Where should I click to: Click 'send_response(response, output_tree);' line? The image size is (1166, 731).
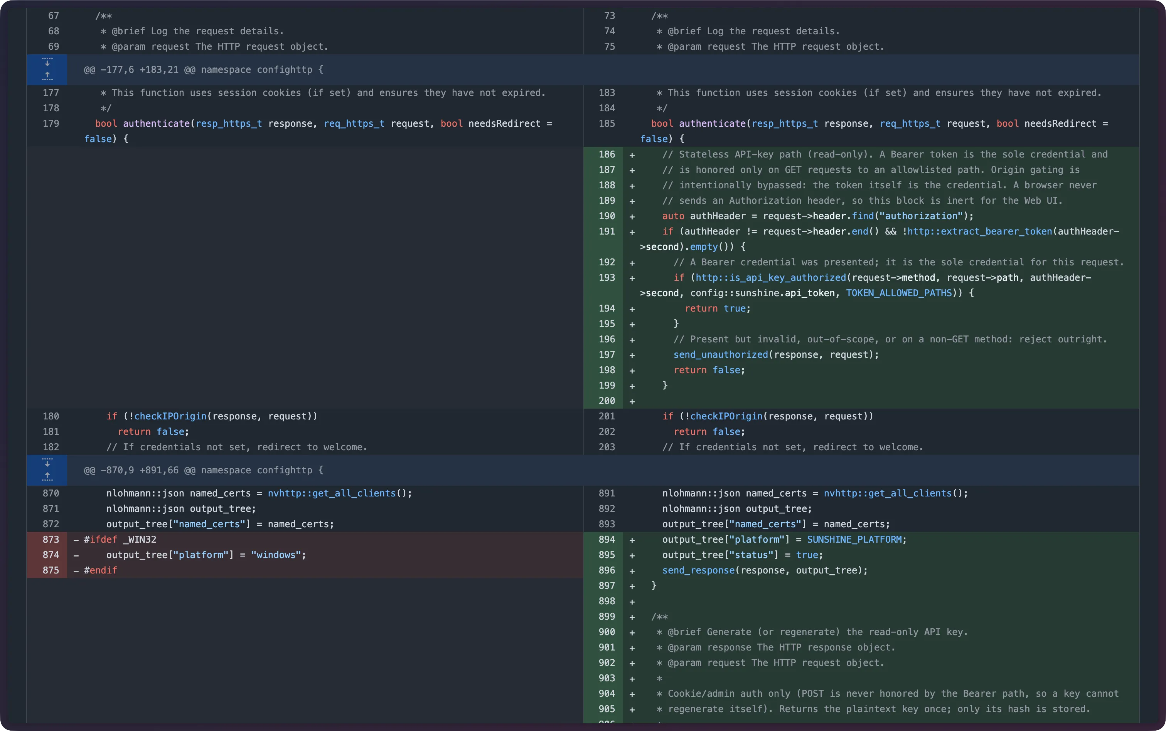tap(765, 570)
